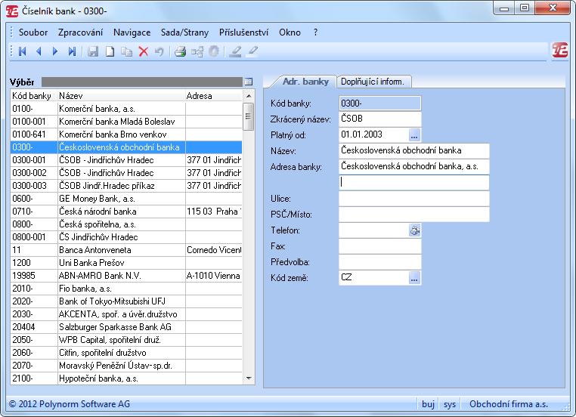Viewport: 576px width, 417px height.
Task: Click the Název input field
Action: pyautogui.click(x=414, y=150)
